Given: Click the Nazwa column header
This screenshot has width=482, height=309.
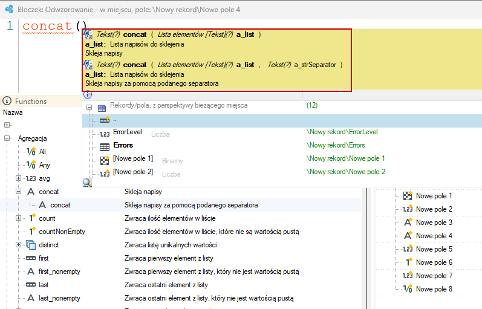Looking at the screenshot, I should pos(13,112).
